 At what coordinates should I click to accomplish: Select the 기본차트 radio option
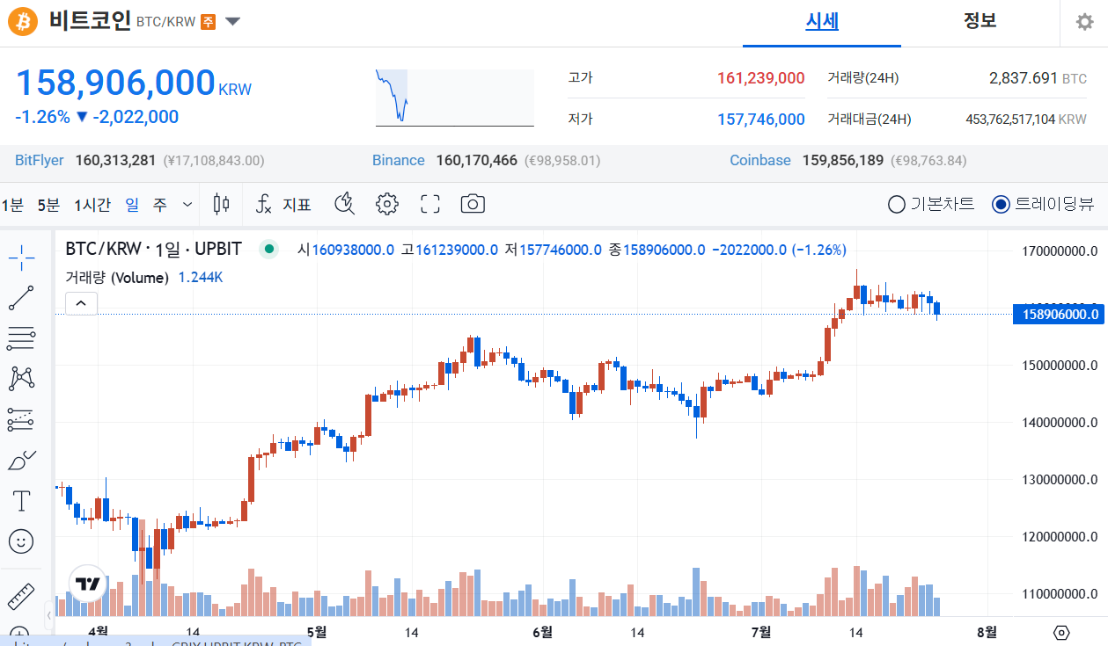pos(931,205)
